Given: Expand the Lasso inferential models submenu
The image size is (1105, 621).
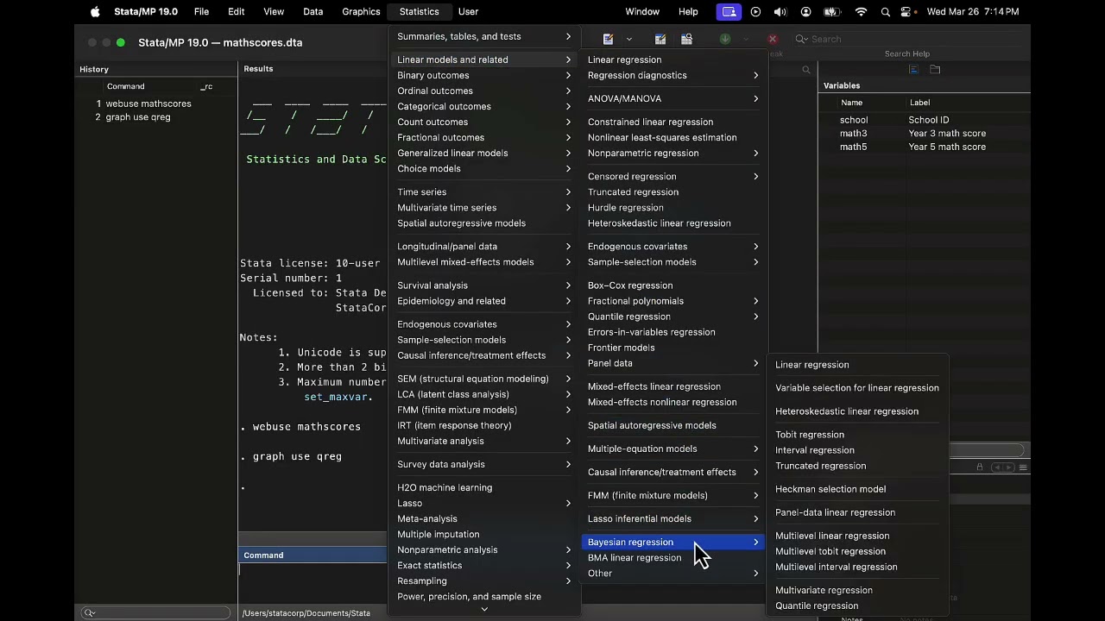Looking at the screenshot, I should click(x=672, y=518).
